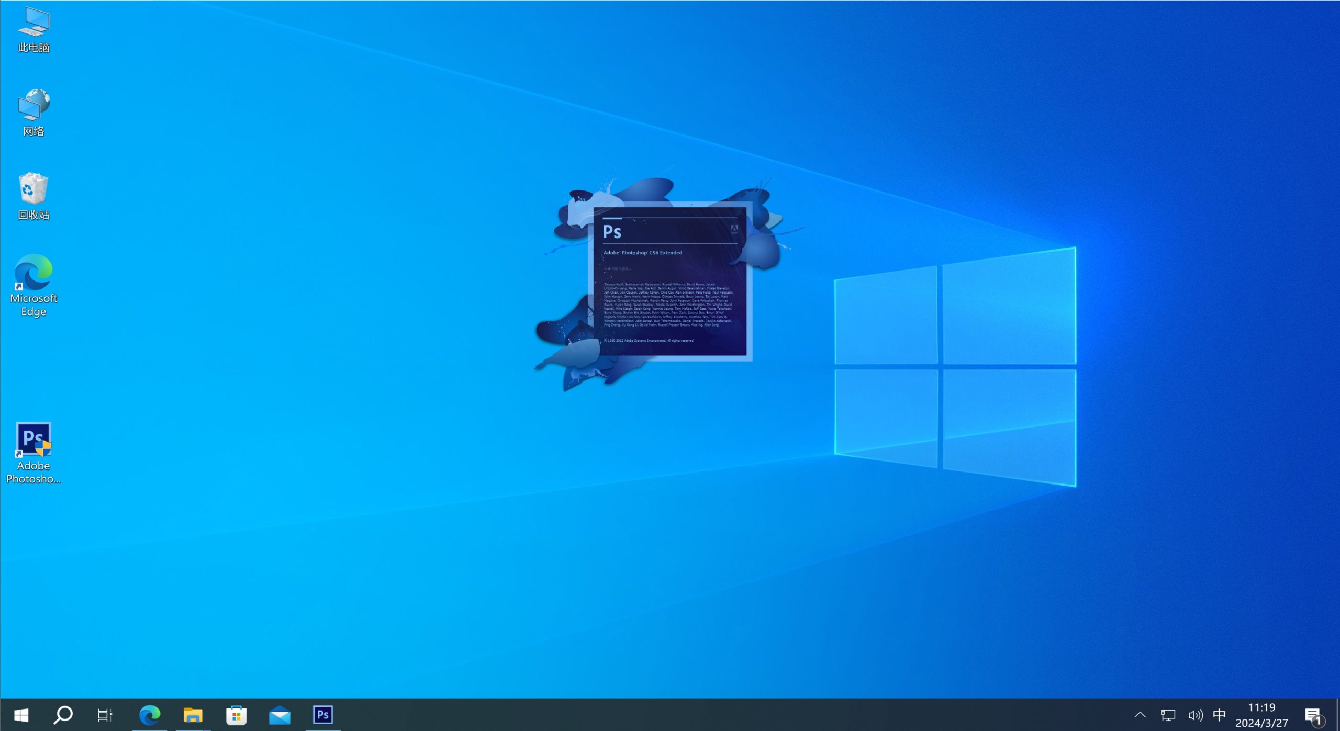The height and width of the screenshot is (731, 1340).
Task: Click the Show desktop strip
Action: pos(1337,715)
